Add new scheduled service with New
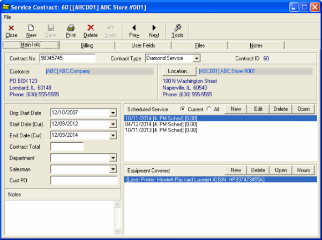 click(x=236, y=109)
